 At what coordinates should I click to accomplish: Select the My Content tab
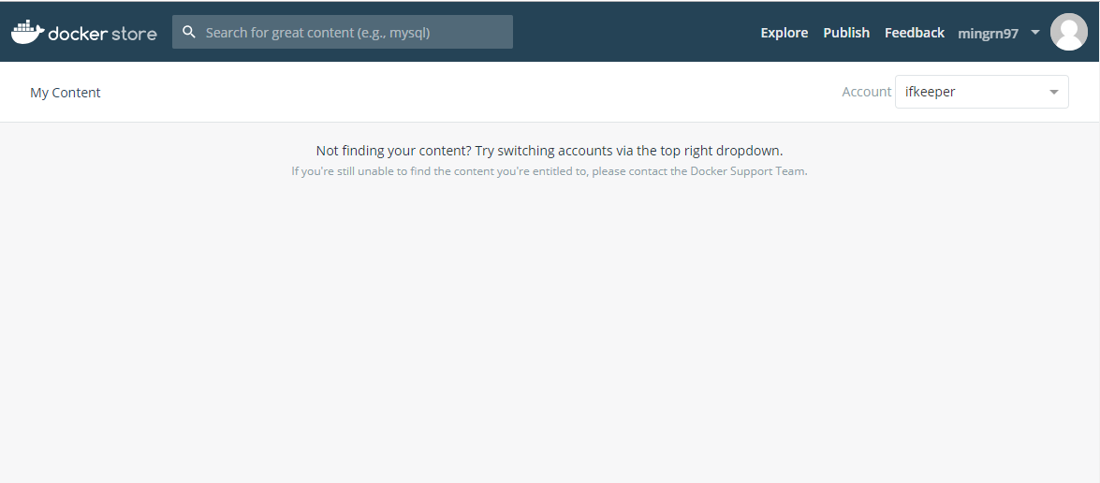pos(66,93)
